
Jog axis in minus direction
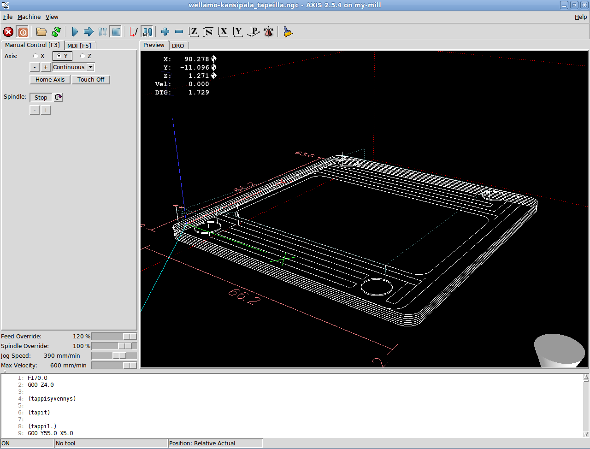point(35,67)
